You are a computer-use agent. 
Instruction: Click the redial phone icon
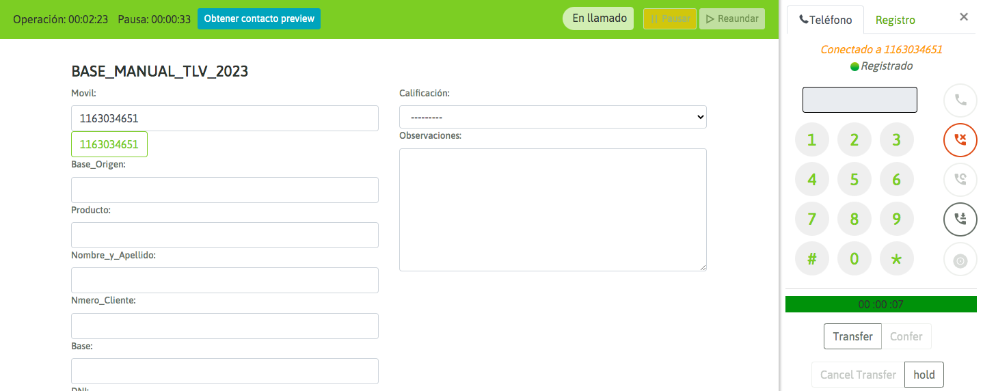(x=960, y=180)
